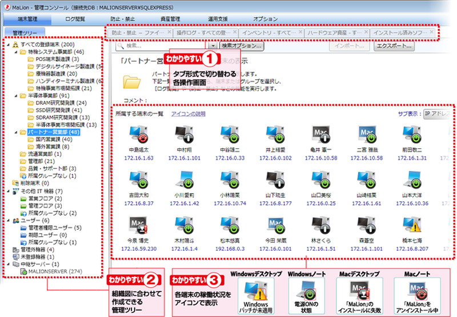
Task: Click the 山下琉生 computer icon
Action: tap(275, 179)
